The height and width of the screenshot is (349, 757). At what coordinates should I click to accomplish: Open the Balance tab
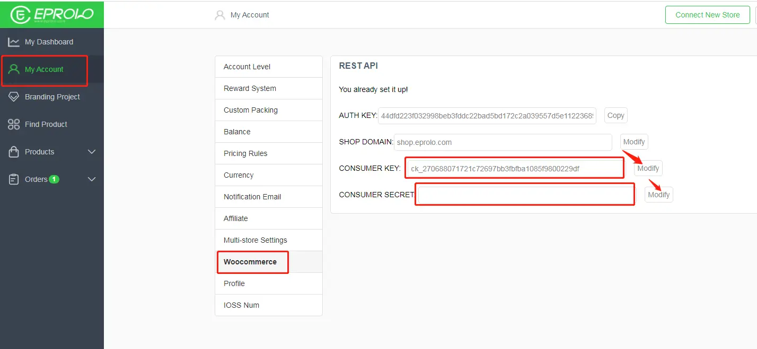coord(269,132)
